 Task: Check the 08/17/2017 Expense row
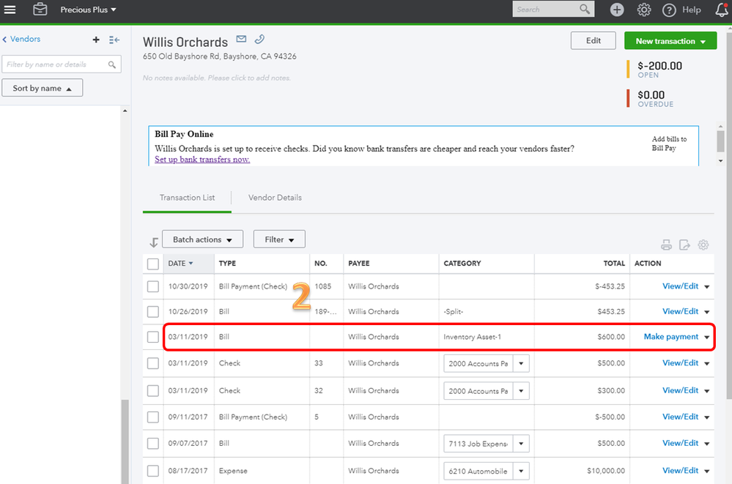tap(153, 471)
